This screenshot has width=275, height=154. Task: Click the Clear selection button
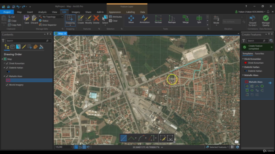click(113, 21)
